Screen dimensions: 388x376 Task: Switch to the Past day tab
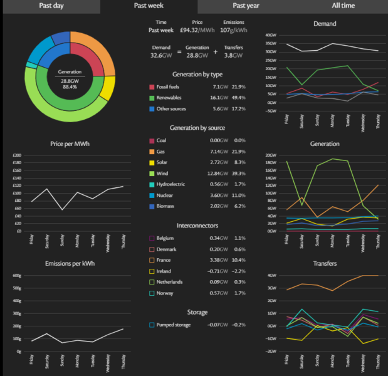tap(49, 6)
